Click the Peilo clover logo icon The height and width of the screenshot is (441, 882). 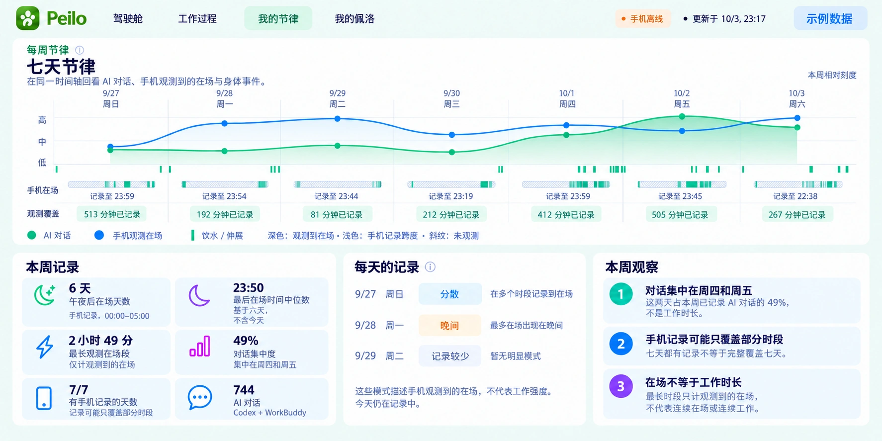pyautogui.click(x=28, y=18)
